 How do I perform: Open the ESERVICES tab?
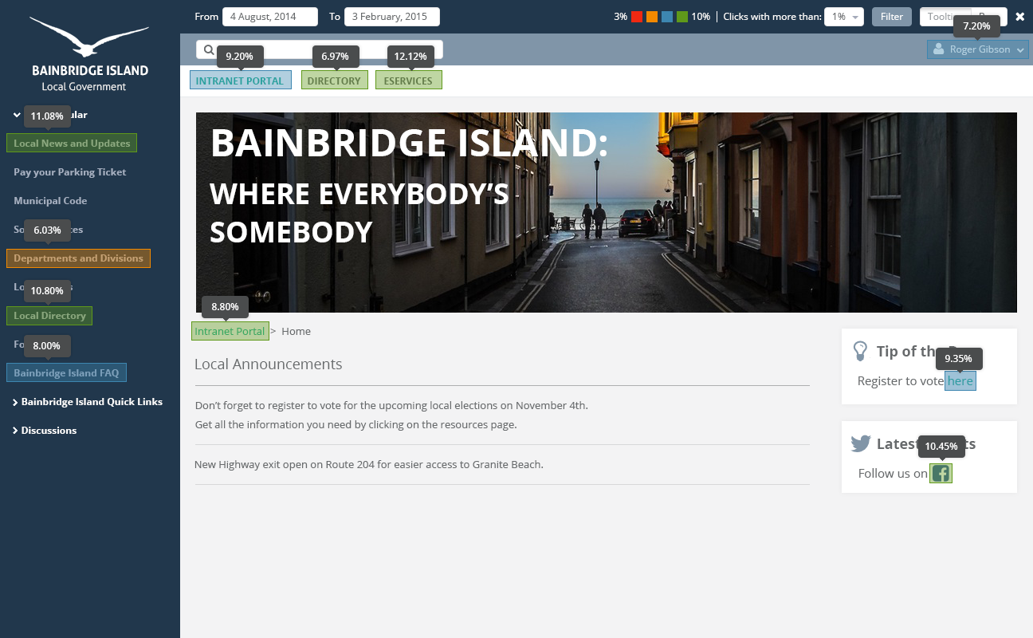408,81
